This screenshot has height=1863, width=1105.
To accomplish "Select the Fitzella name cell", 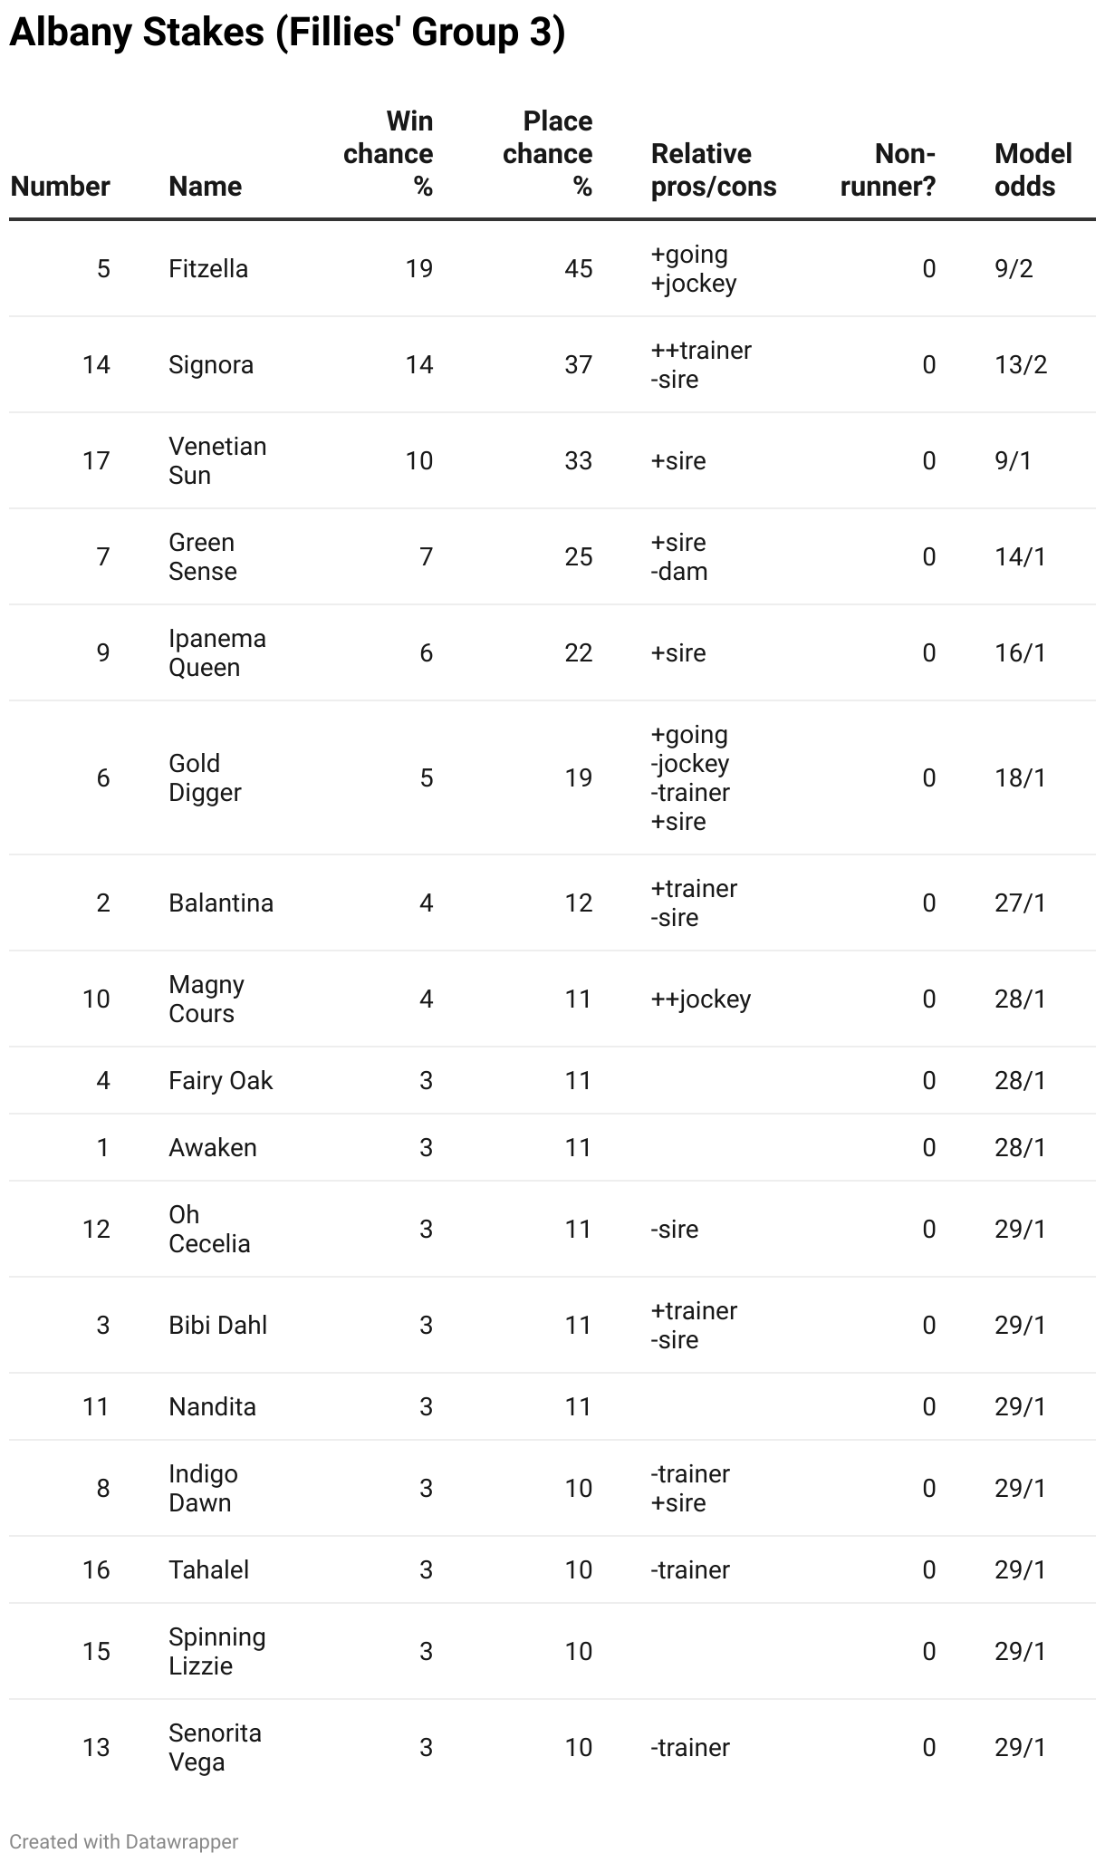I will coord(208,269).
